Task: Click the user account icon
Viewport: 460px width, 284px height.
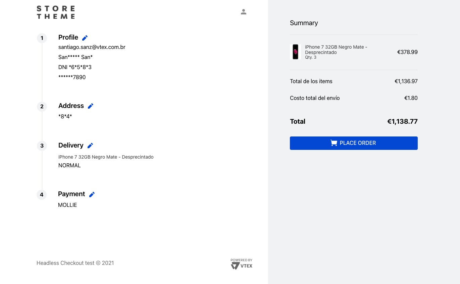Action: pyautogui.click(x=244, y=12)
